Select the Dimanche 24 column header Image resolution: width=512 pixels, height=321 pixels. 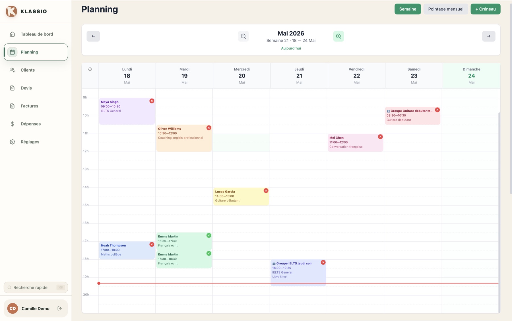coord(471,76)
